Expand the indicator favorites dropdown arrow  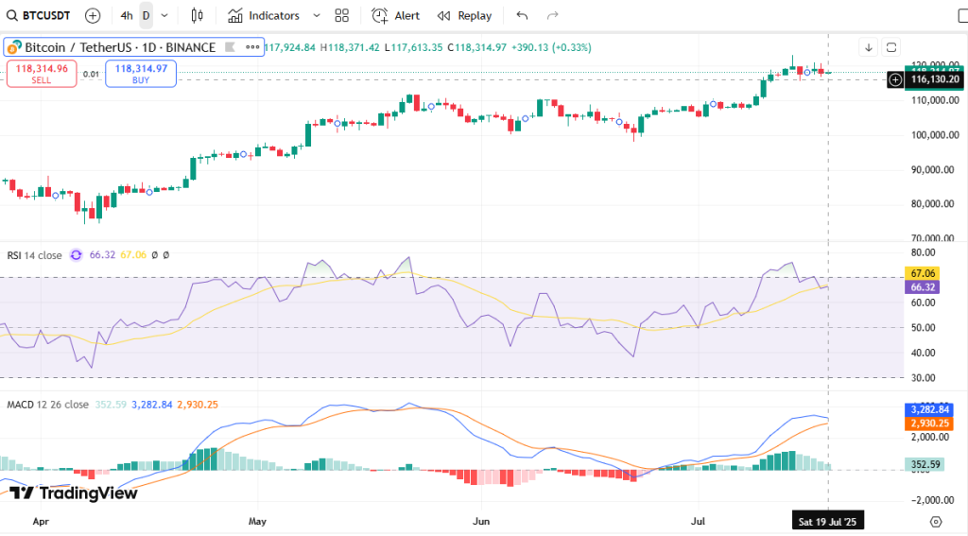coord(316,15)
